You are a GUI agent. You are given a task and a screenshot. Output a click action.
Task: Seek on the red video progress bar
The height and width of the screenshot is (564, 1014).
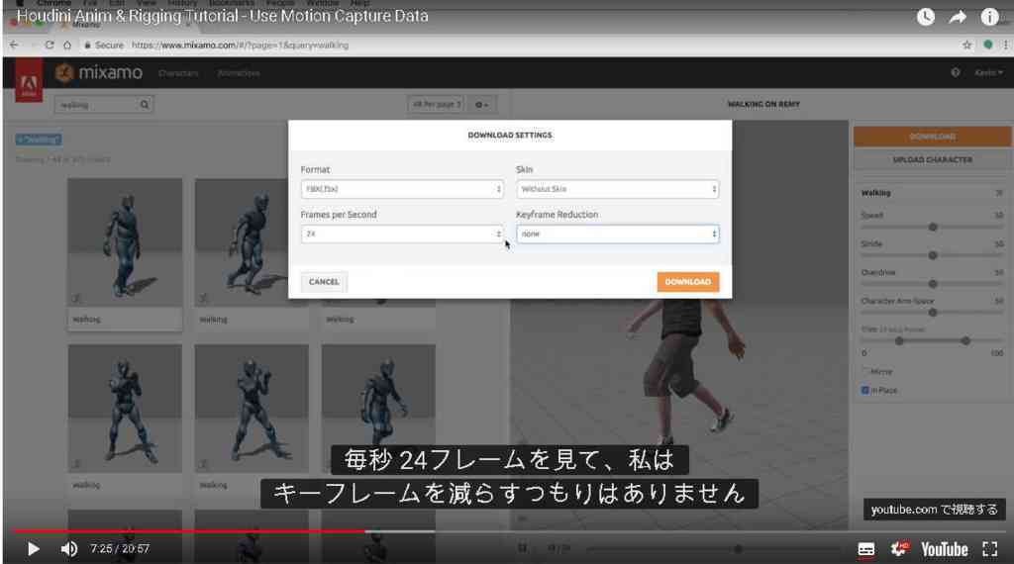click(189, 531)
